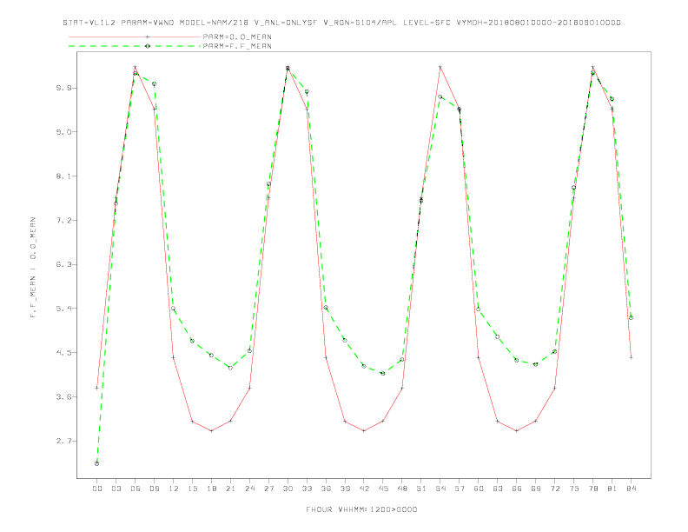The image size is (688, 532).
Task: Click y-axis tick label 5.4
Action: (x=63, y=309)
